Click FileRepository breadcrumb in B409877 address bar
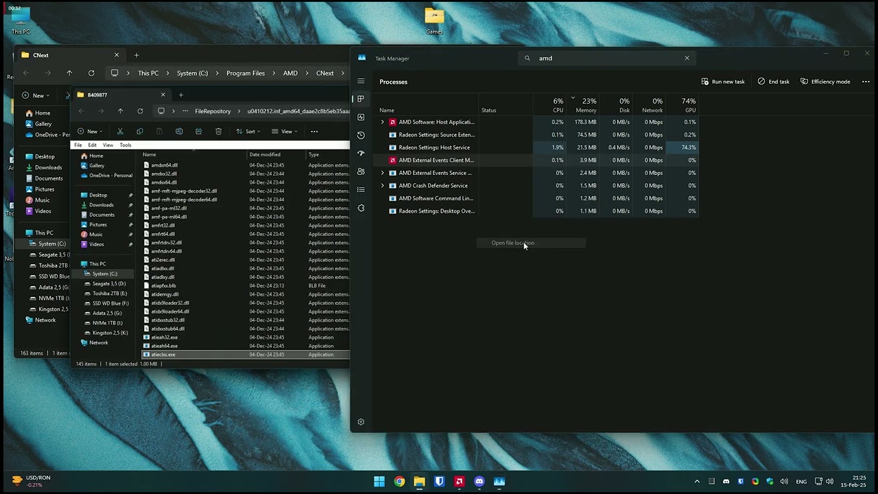Screen dimensions: 878x494 pos(213,111)
